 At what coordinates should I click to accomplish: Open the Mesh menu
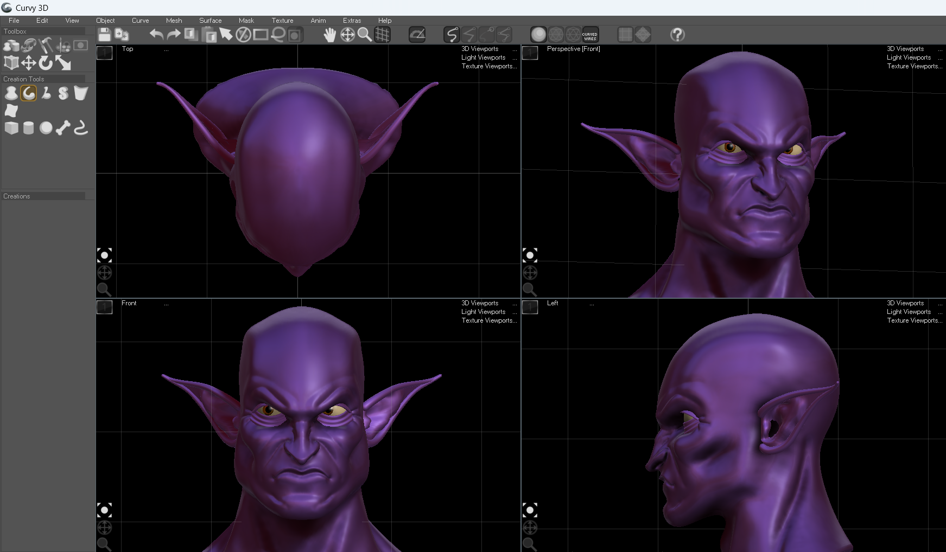[174, 21]
